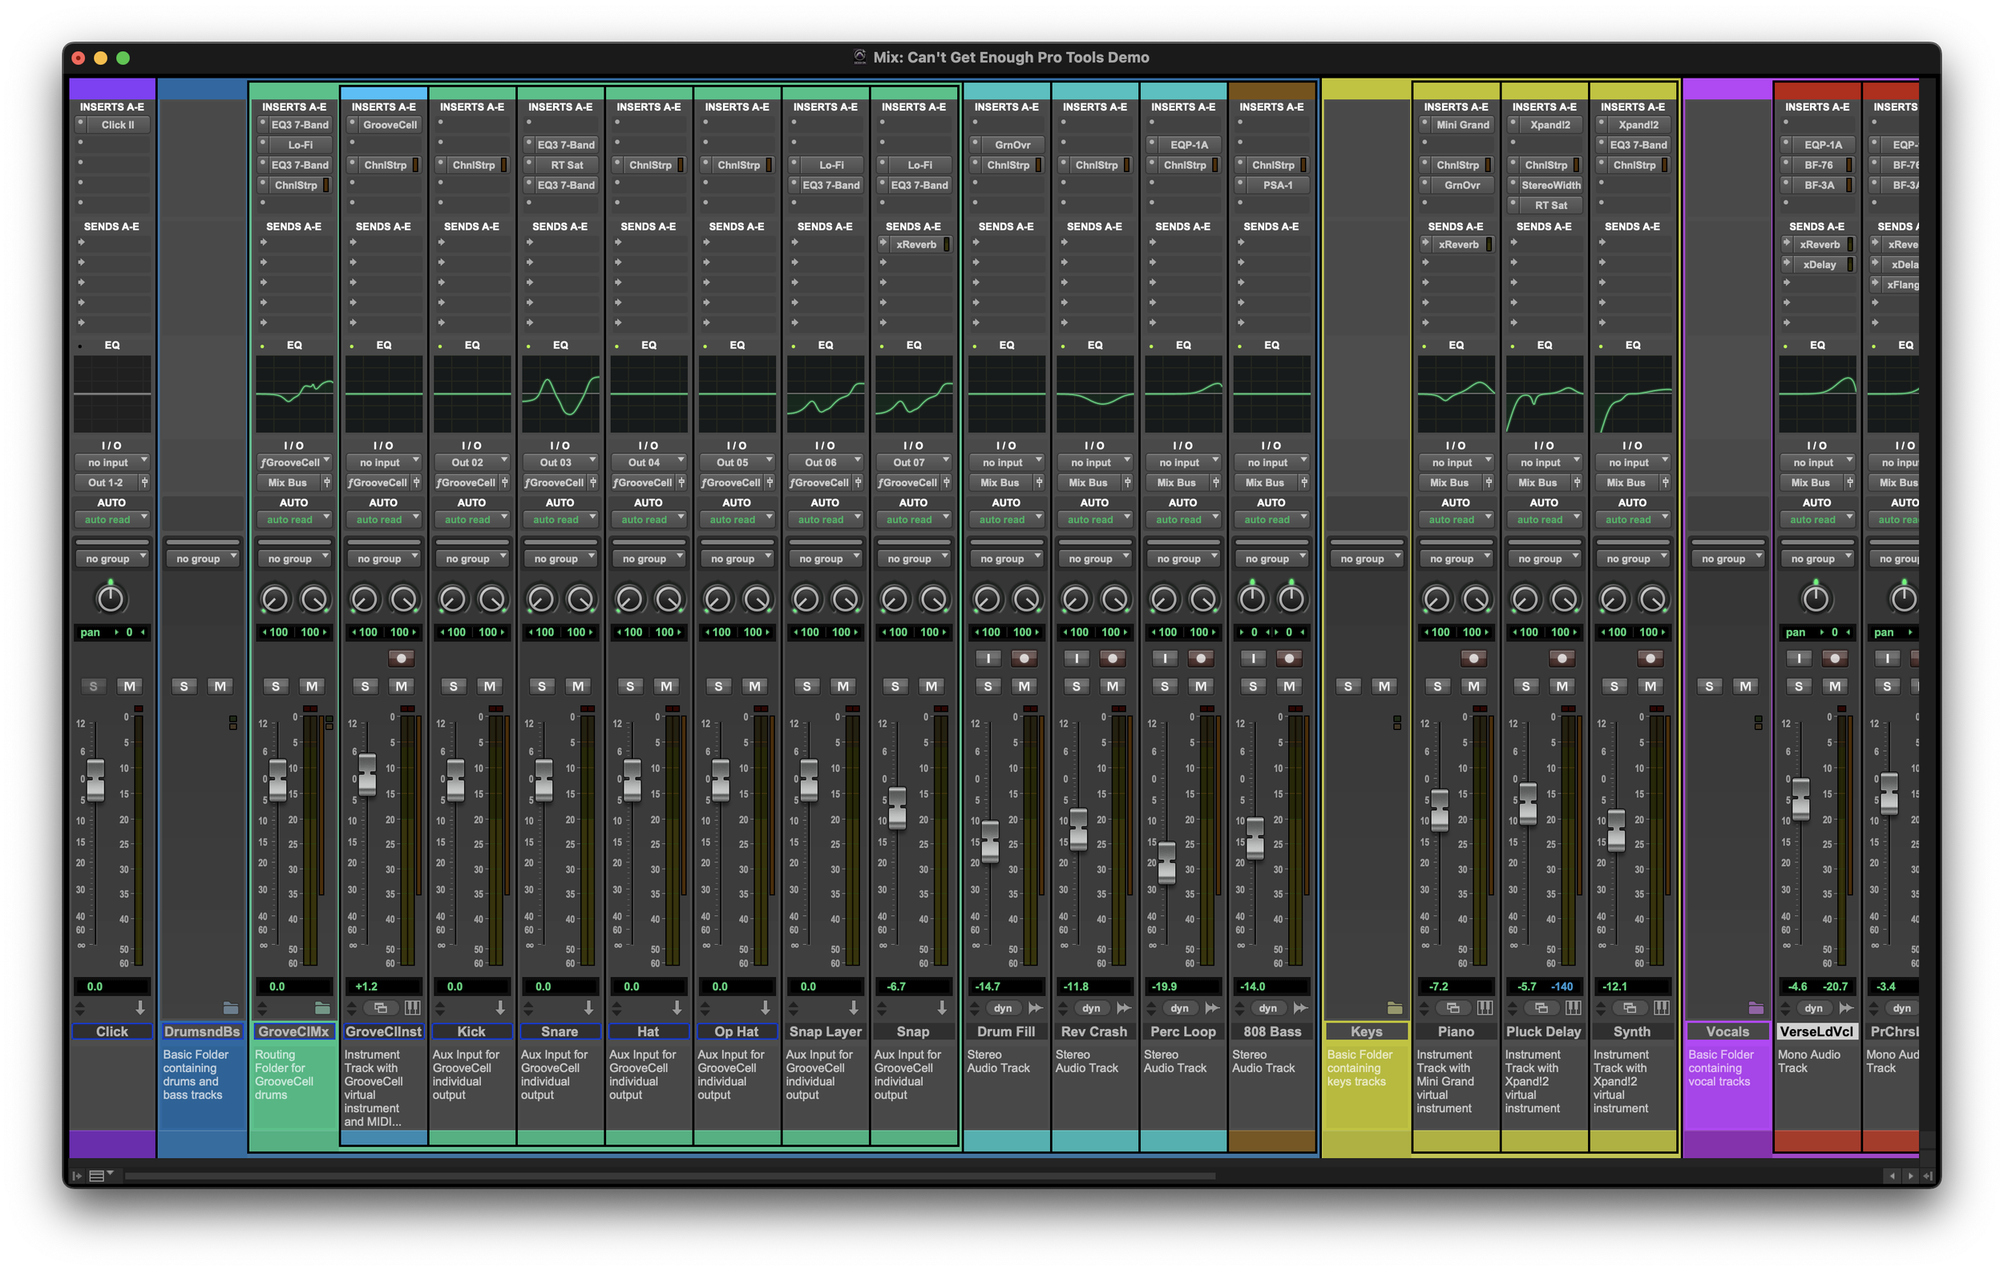The width and height of the screenshot is (2004, 1271).
Task: Click the Perc Loop volume fader handle
Action: point(1167,861)
